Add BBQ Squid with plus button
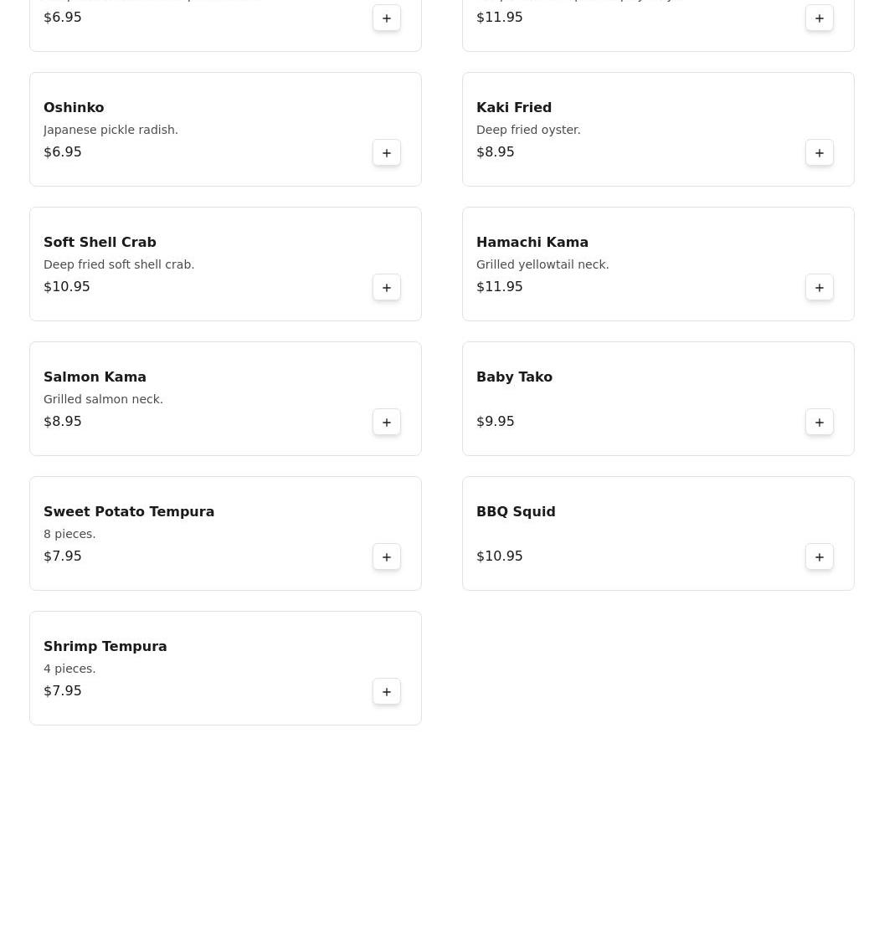Image resolution: width=879 pixels, height=933 pixels. click(x=820, y=557)
